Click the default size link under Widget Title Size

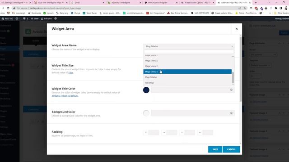click(x=71, y=72)
